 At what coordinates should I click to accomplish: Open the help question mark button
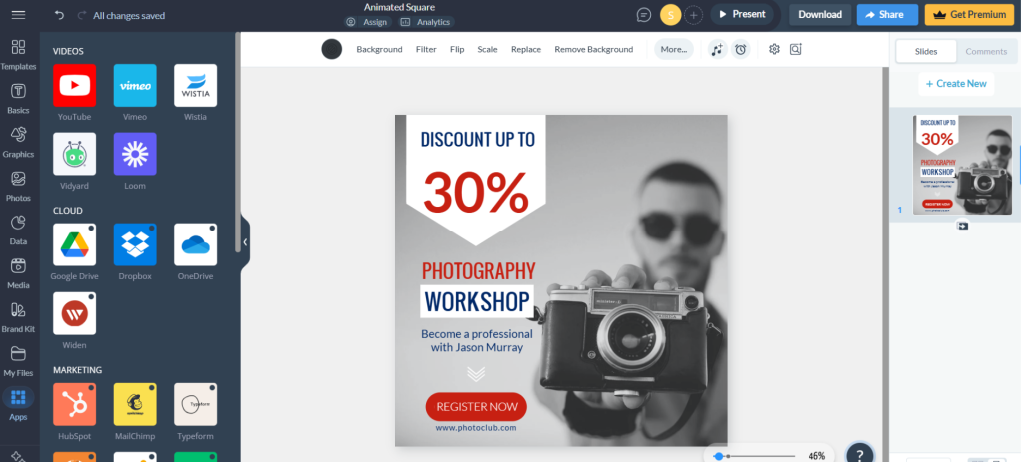coord(859,454)
